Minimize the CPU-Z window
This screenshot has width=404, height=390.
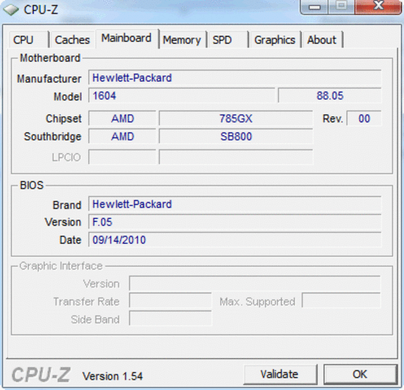click(315, 6)
